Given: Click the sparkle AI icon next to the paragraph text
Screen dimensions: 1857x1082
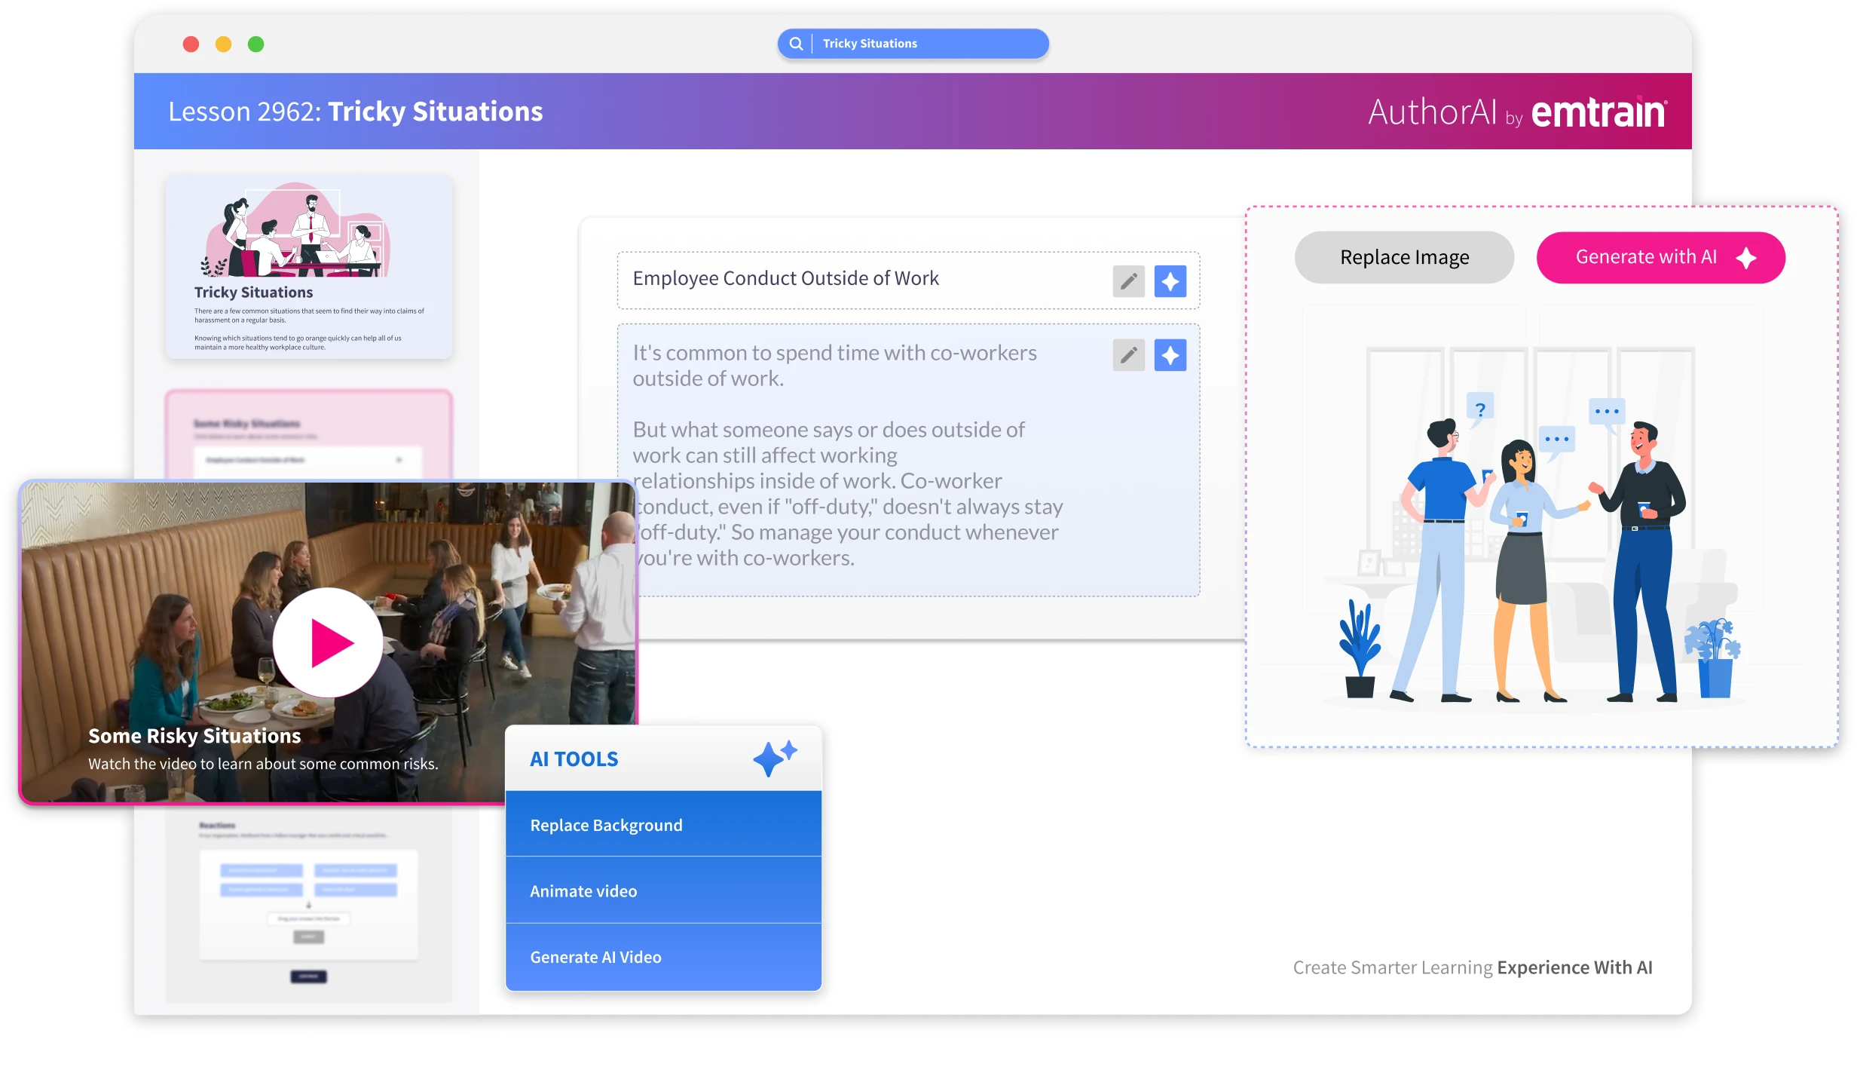Looking at the screenshot, I should pos(1170,354).
